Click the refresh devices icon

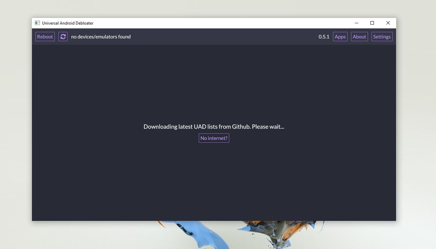[x=63, y=37]
